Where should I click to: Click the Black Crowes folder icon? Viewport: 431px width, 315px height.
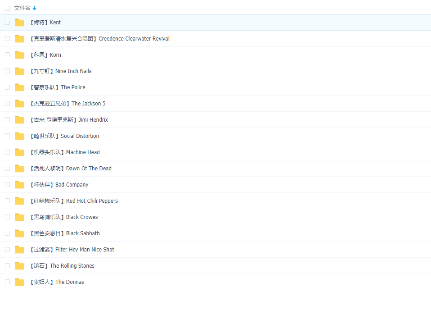[19, 218]
